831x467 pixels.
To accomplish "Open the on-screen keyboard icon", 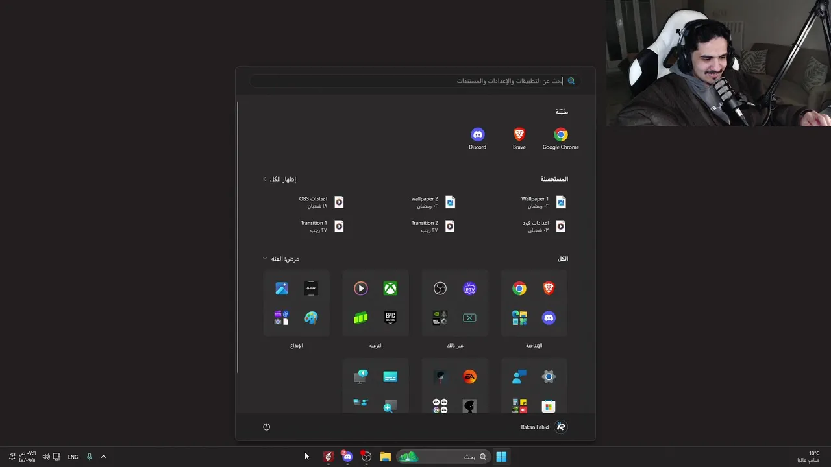I will [x=390, y=377].
